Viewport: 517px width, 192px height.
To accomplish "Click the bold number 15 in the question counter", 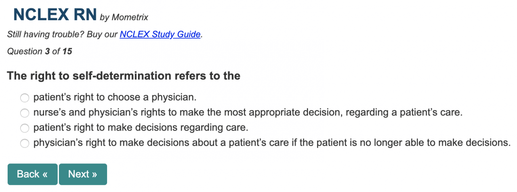I will click(x=67, y=52).
